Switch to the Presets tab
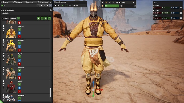184x103 pixels. click(13, 18)
